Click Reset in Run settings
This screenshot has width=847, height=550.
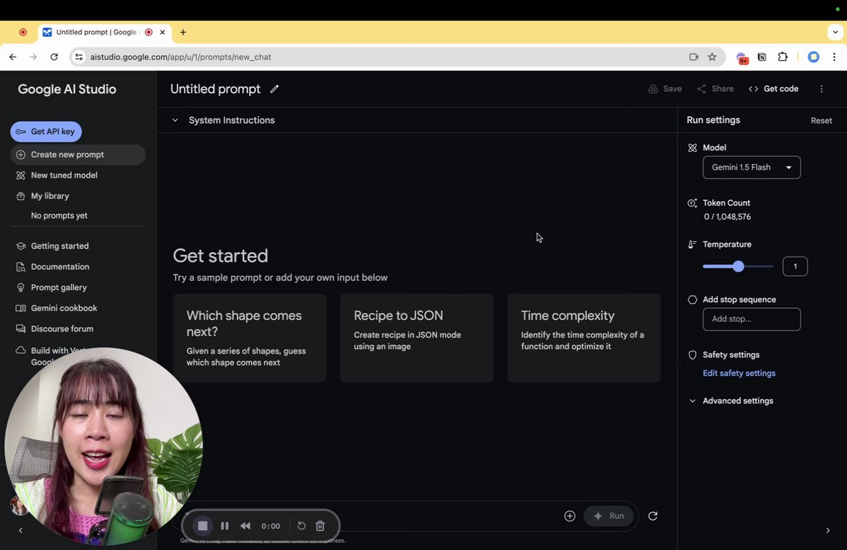coord(821,121)
